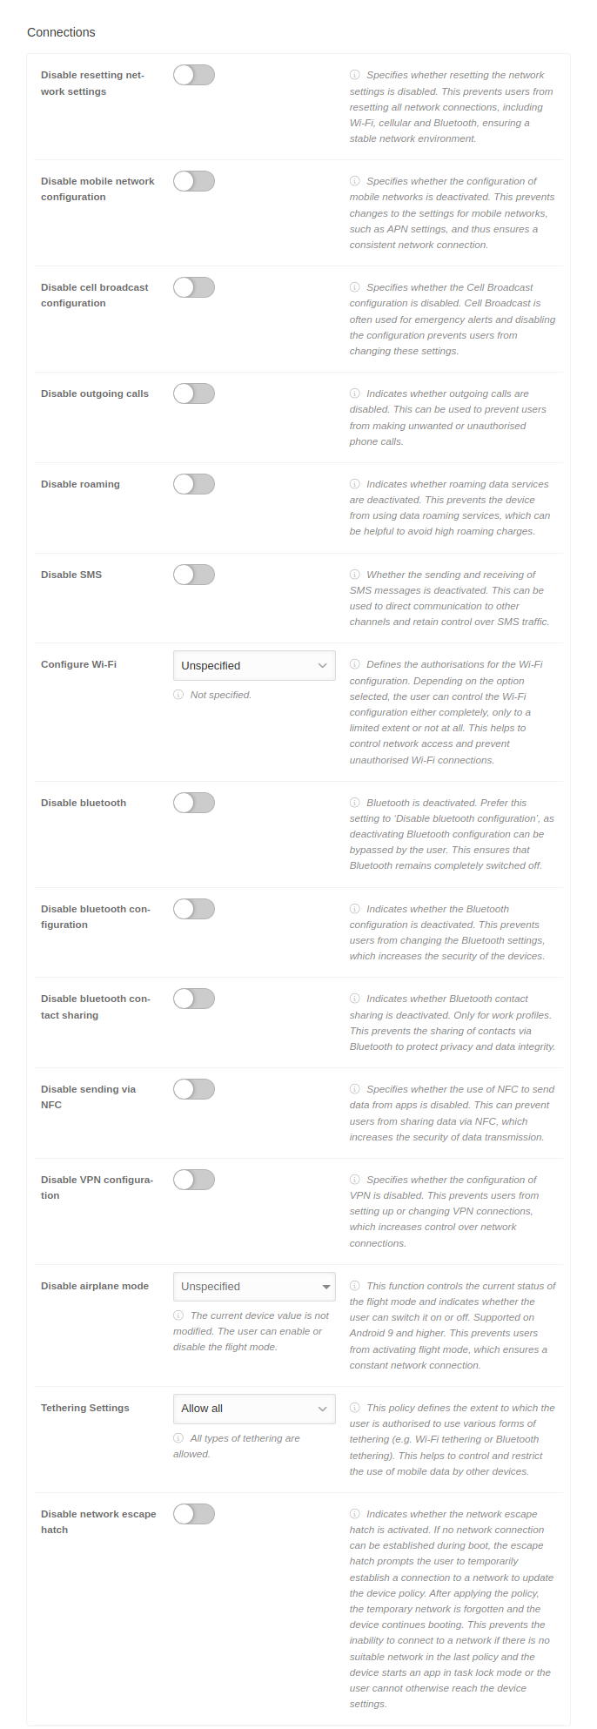Click info icon beside network escape hatch description
This screenshot has width=597, height=1729.
355,1514
